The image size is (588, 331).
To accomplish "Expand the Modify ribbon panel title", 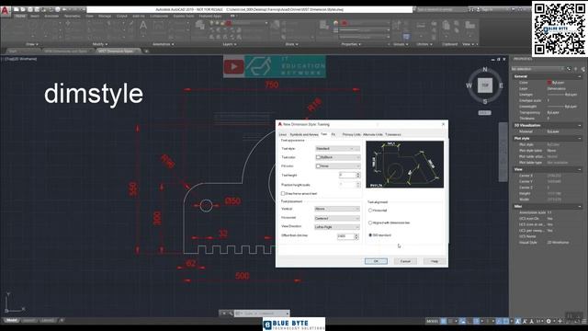I will pyautogui.click(x=100, y=44).
